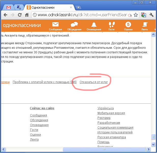Maximize the browser window

[x=142, y=2]
